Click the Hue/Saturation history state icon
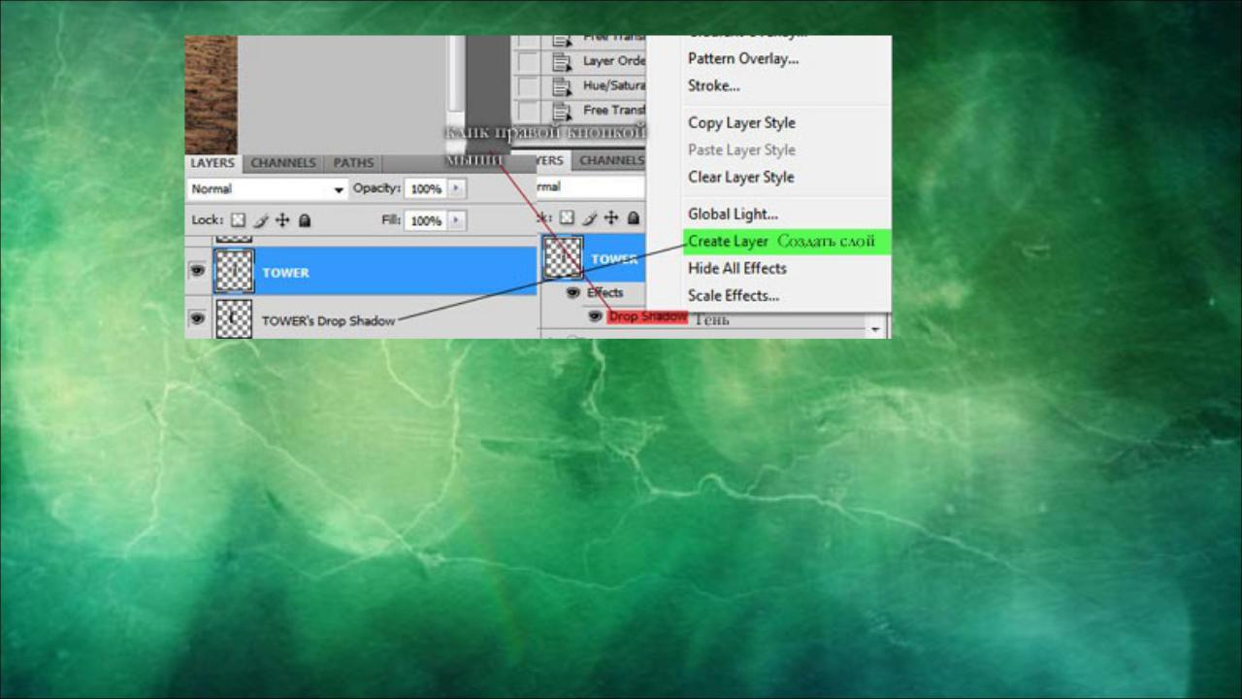 (561, 85)
